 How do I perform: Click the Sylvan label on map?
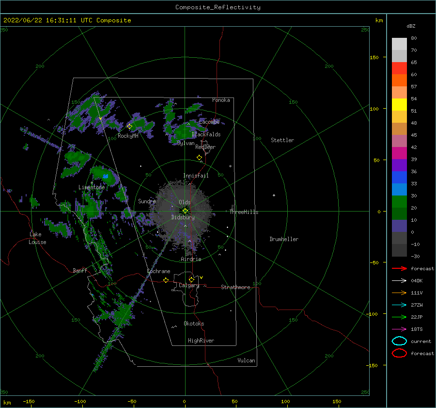pos(186,144)
